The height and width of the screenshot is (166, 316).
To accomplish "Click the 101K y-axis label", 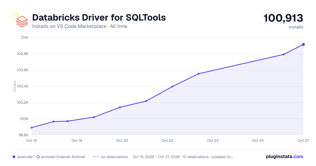I will (24, 37).
